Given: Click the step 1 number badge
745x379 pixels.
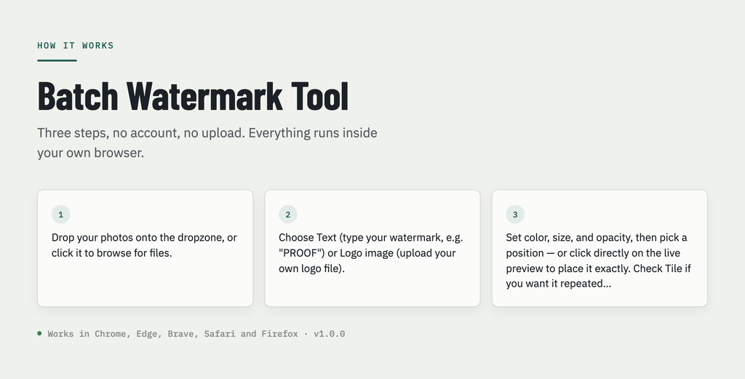Looking at the screenshot, I should pyautogui.click(x=61, y=214).
